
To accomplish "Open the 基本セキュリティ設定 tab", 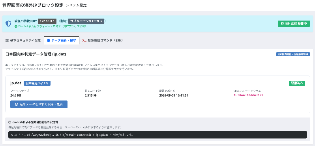I will pyautogui.click(x=23, y=40).
